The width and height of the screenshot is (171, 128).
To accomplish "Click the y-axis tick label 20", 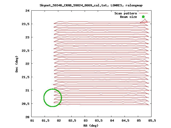I will coord(27,117).
